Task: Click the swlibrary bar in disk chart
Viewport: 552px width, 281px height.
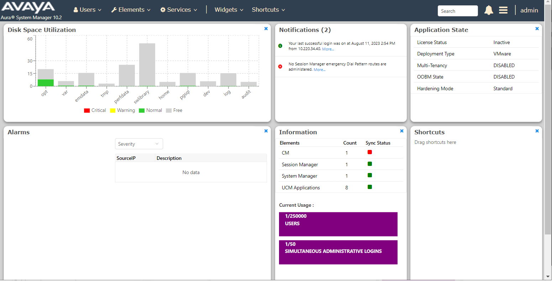Action: click(x=147, y=65)
